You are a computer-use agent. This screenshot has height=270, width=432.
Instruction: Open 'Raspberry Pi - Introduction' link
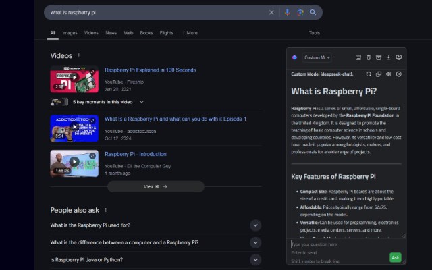[136, 154]
